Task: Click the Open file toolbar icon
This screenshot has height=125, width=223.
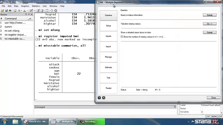Action: (2, 11)
